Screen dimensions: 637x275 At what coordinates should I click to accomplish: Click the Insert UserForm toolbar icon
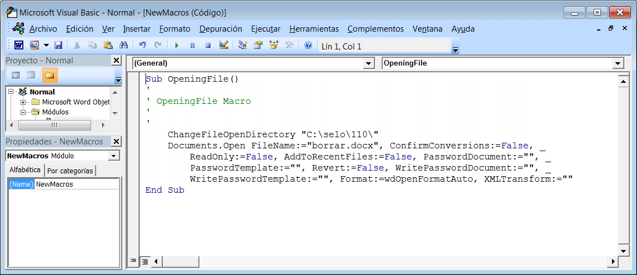34,46
